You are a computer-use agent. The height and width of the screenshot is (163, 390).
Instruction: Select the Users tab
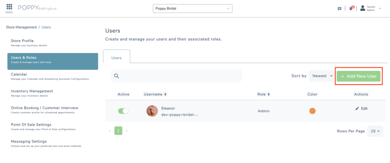tap(117, 58)
